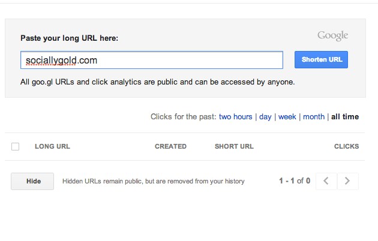Click the 'Paste your long URL here:' label
Screen dimensions: 378x241
pos(69,38)
